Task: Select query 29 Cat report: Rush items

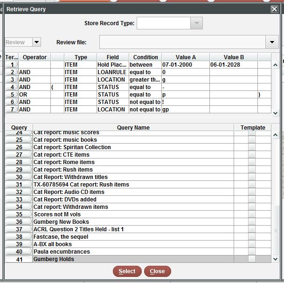Action: (133, 170)
